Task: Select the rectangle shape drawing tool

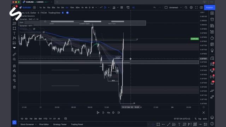Action: [x=14, y=28]
